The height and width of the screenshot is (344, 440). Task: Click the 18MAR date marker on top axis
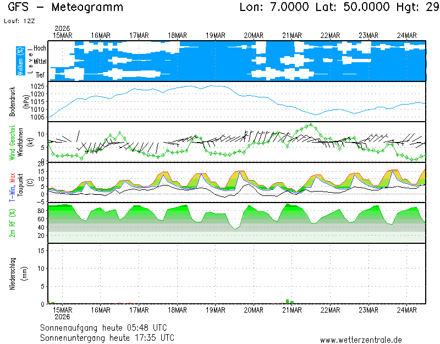(x=177, y=35)
